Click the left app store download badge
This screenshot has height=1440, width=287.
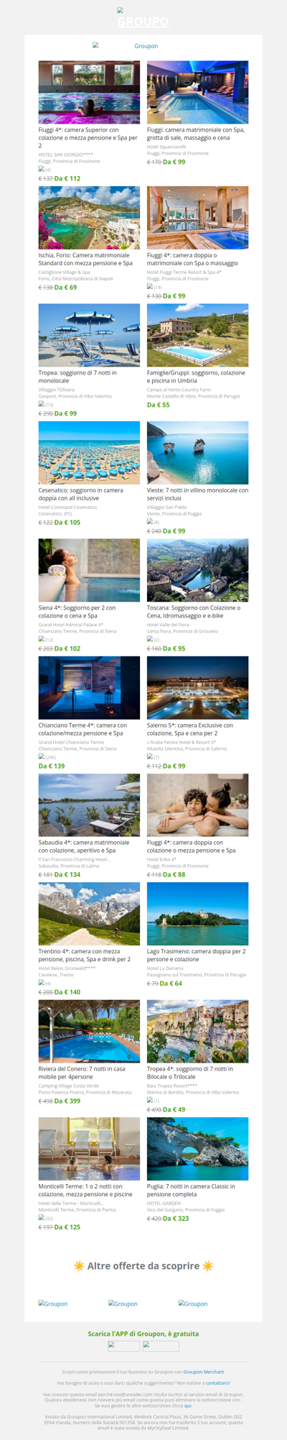[123, 1346]
